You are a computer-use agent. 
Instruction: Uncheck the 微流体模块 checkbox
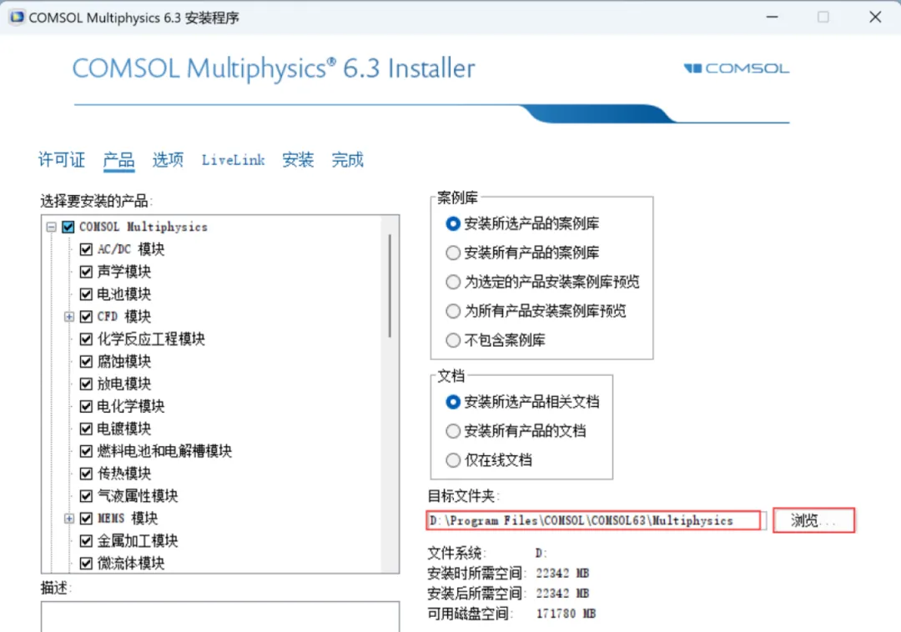click(x=86, y=563)
